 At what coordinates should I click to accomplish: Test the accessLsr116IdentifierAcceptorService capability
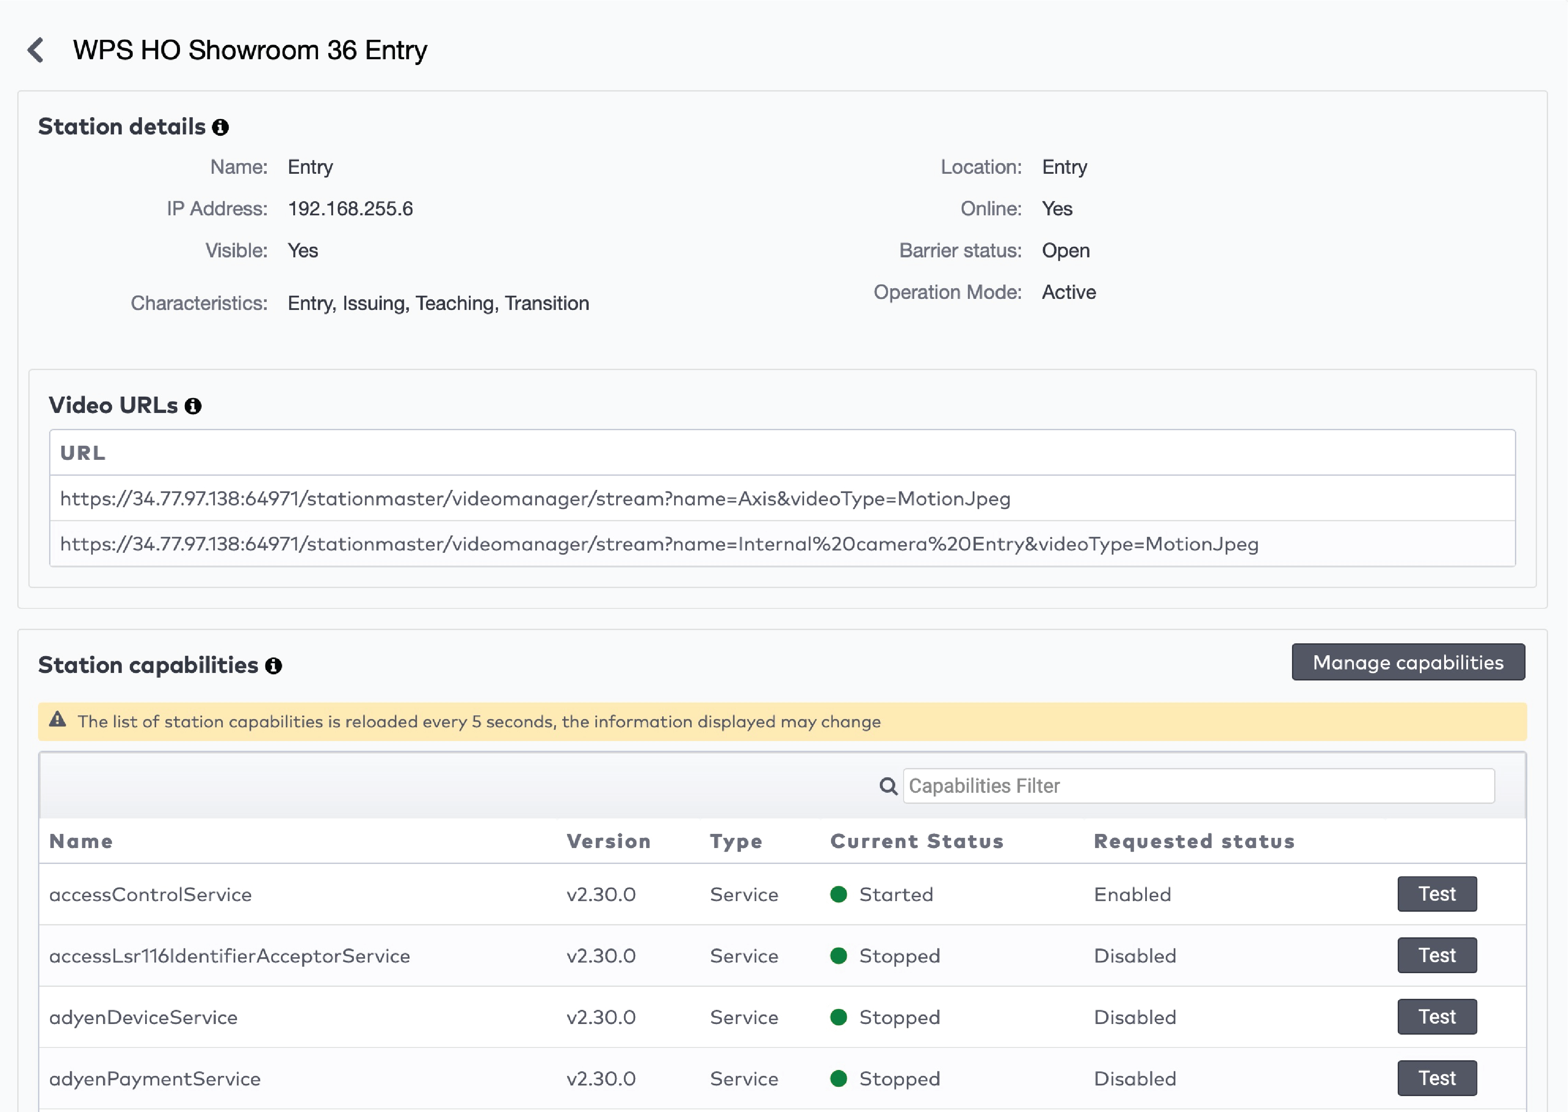pyautogui.click(x=1437, y=955)
